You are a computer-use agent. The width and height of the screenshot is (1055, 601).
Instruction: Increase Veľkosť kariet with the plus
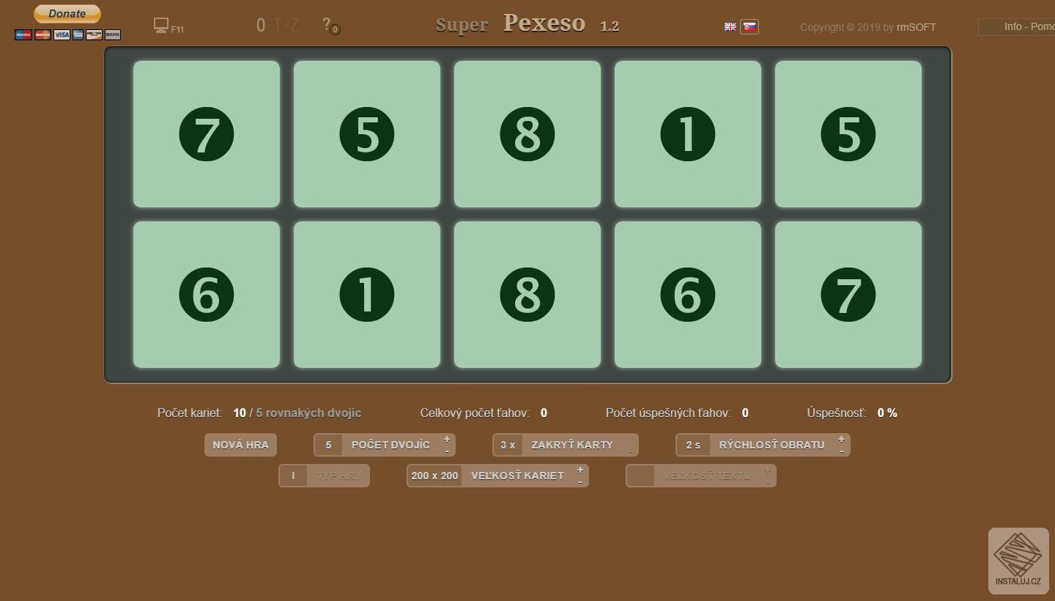pyautogui.click(x=580, y=470)
